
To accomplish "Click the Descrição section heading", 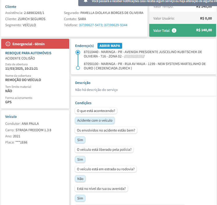I will pos(83,83).
